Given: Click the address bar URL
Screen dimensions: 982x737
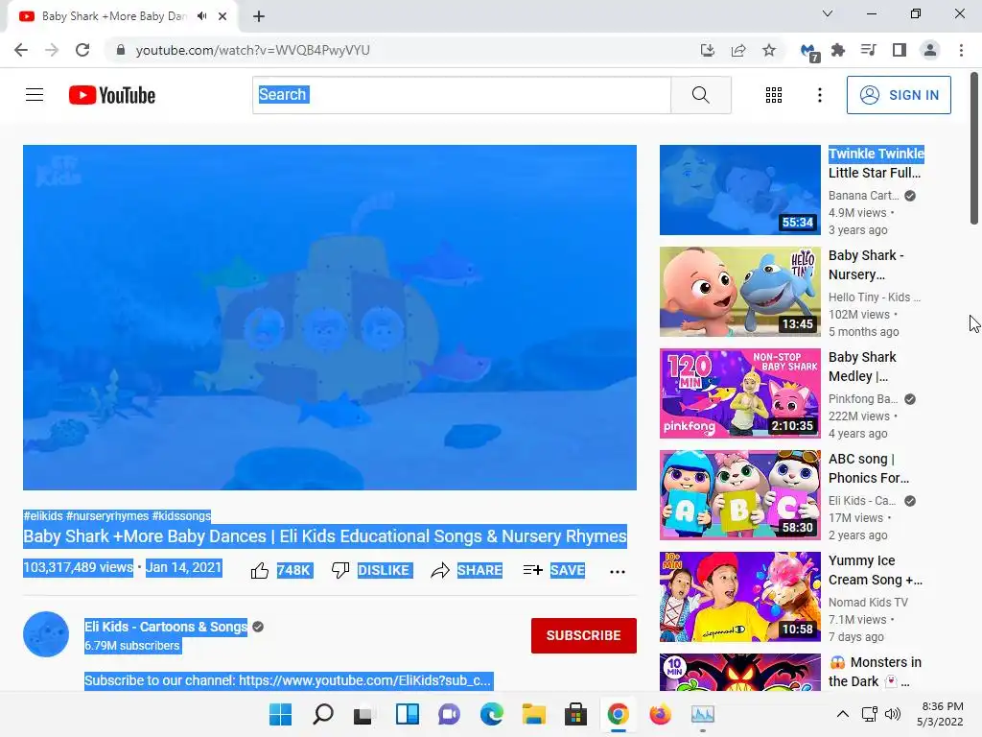Looking at the screenshot, I should tap(252, 50).
